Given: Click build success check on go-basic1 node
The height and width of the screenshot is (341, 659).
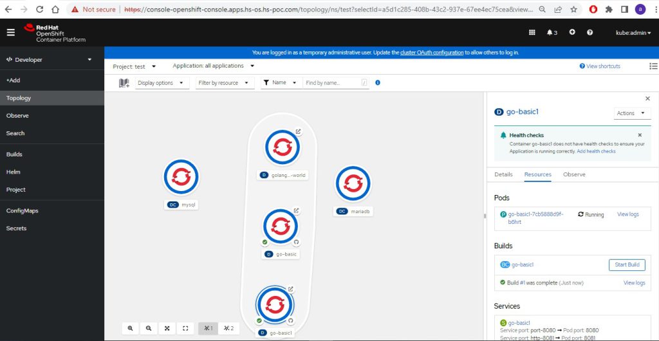Looking at the screenshot, I should point(259,320).
